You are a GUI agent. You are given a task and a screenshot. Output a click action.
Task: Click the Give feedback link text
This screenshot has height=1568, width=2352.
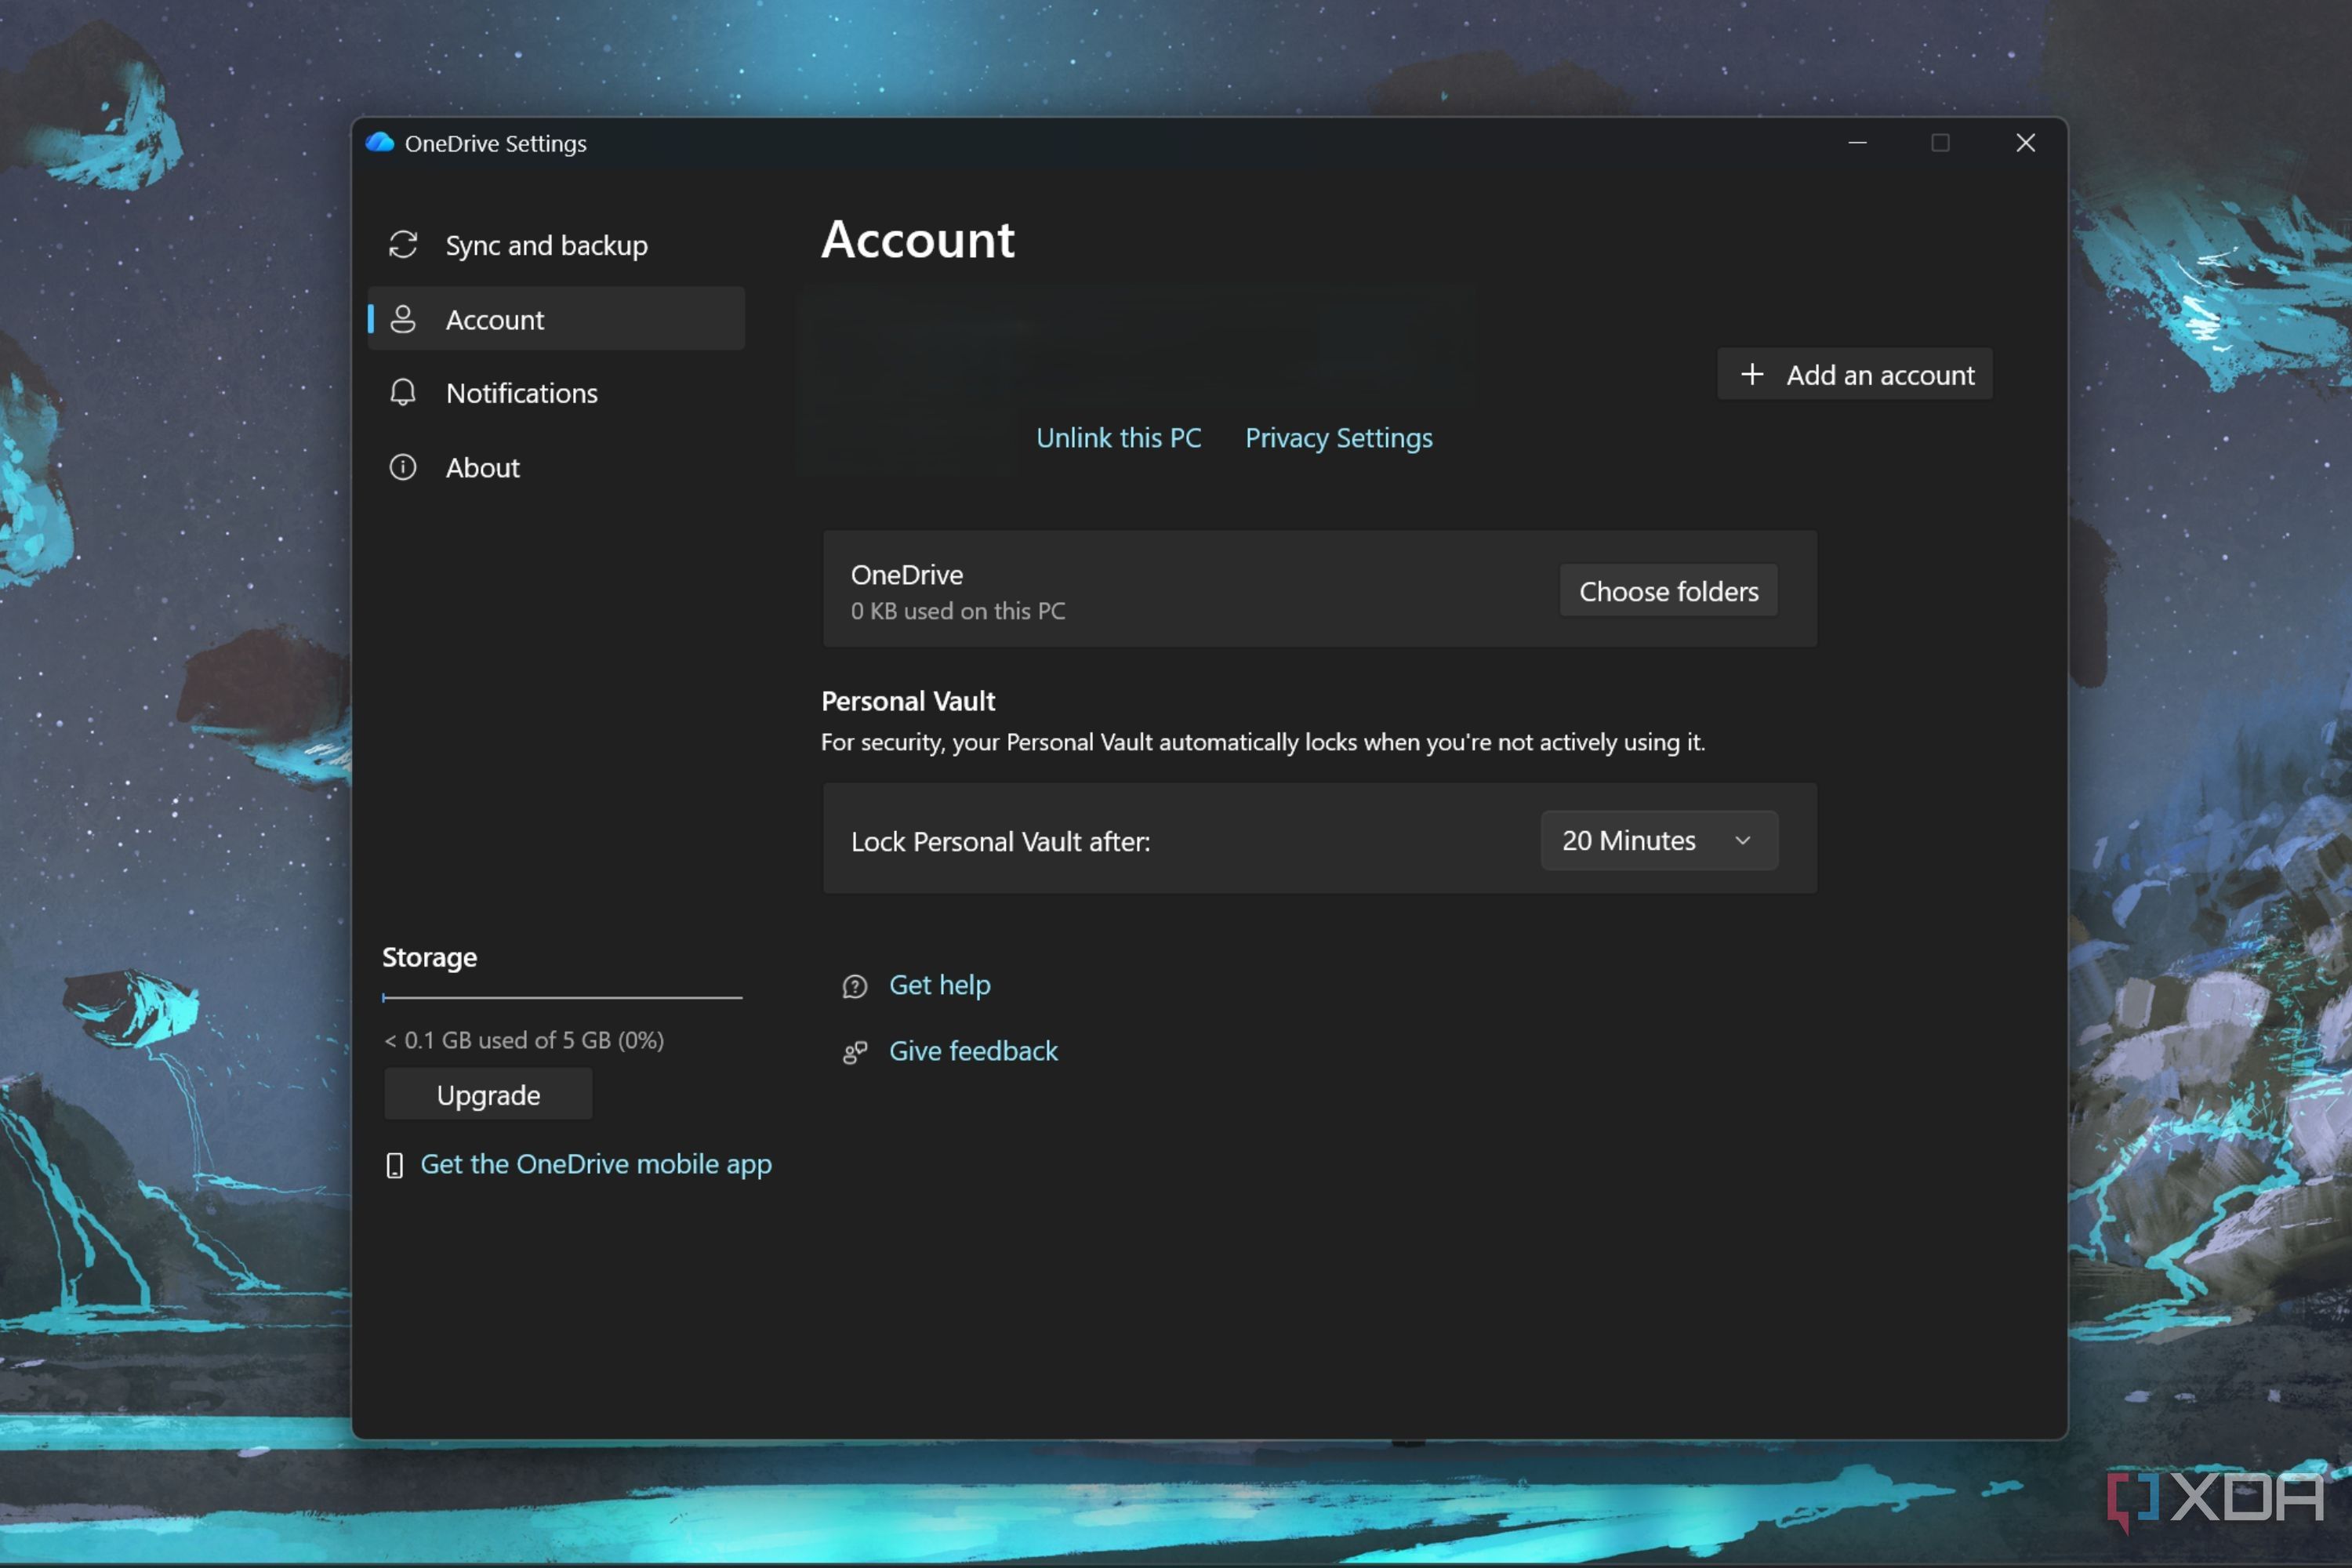pos(973,1051)
